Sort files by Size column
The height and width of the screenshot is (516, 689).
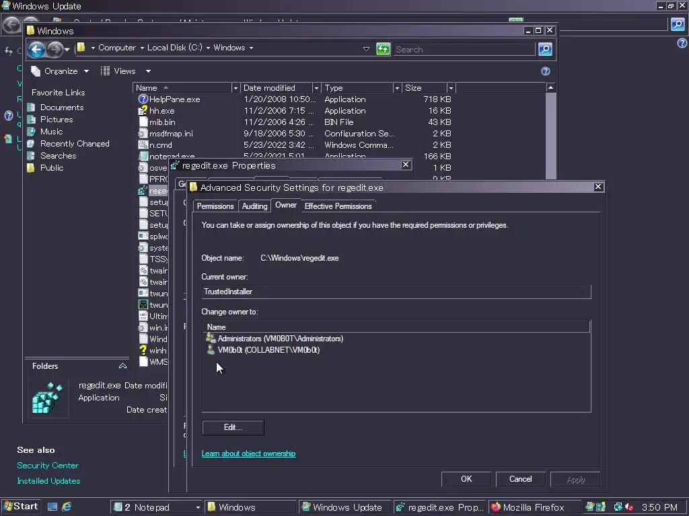point(425,88)
